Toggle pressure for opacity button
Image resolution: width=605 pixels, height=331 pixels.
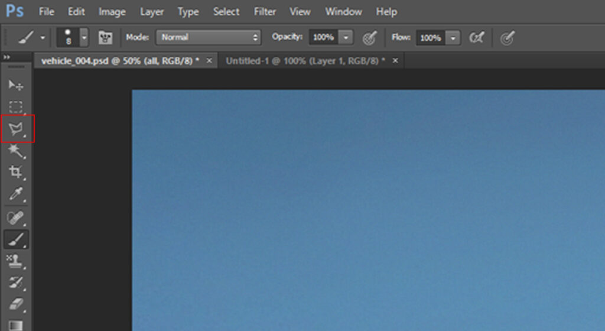click(x=370, y=38)
